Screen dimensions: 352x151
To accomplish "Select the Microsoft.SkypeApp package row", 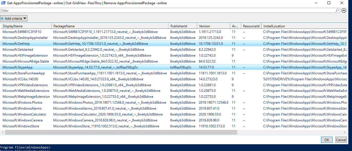I will coord(17,67).
